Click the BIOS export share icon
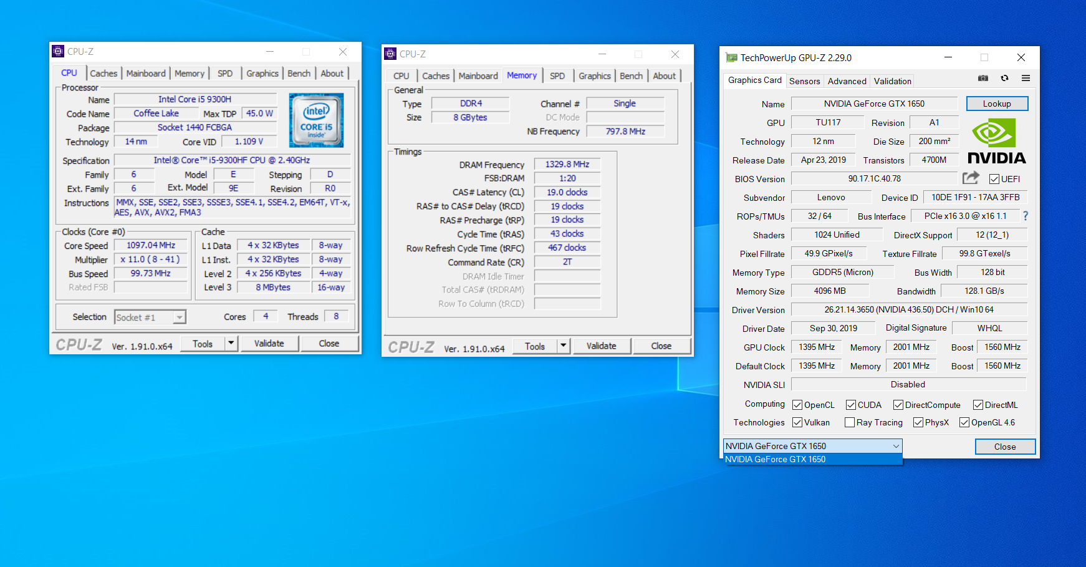 click(971, 178)
